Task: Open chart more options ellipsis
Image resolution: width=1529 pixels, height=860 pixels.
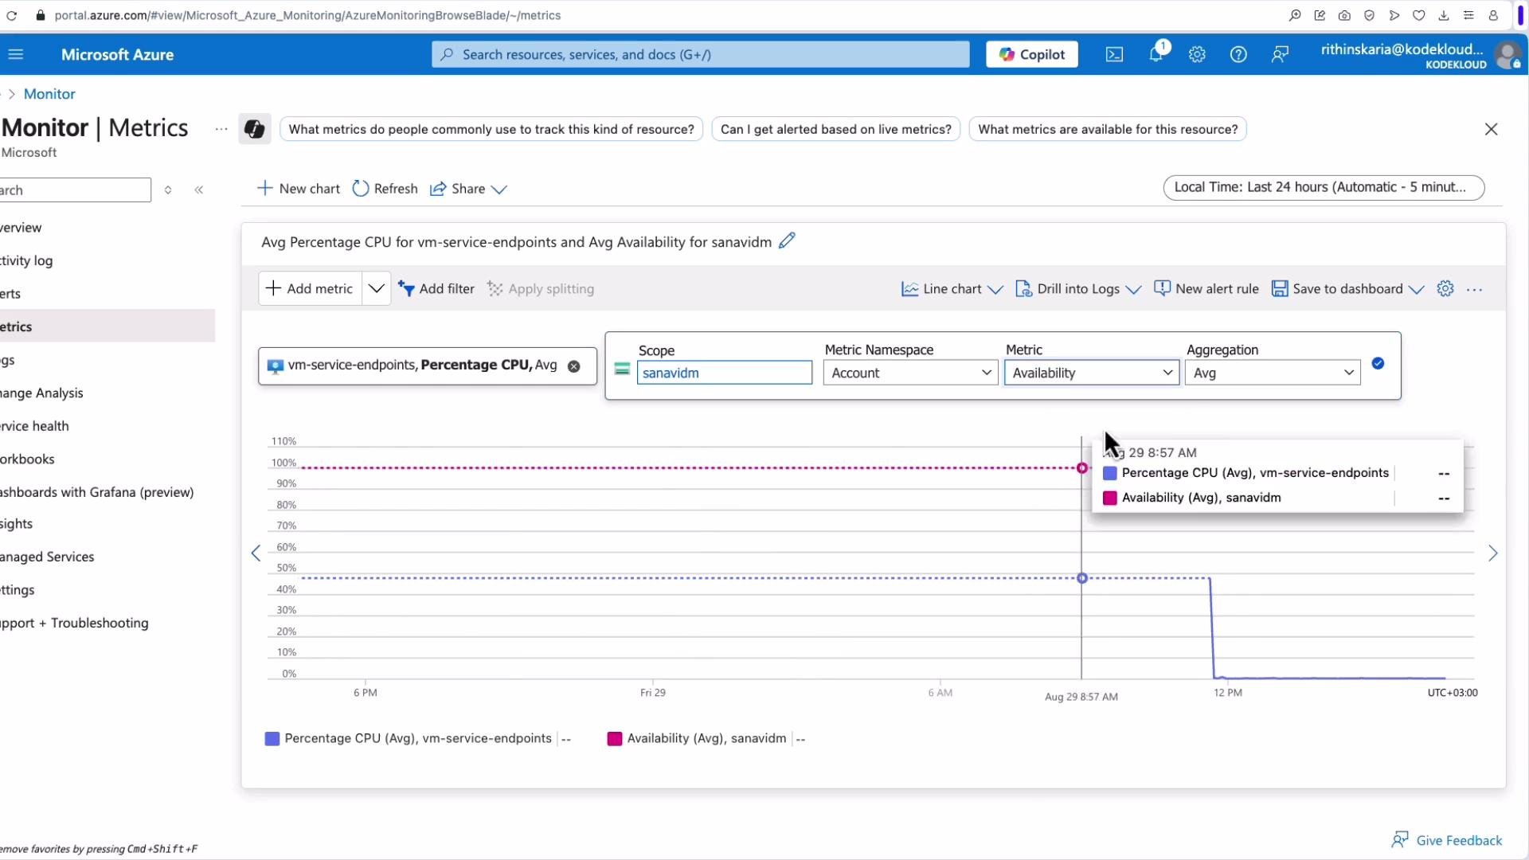Action: pyautogui.click(x=1474, y=290)
